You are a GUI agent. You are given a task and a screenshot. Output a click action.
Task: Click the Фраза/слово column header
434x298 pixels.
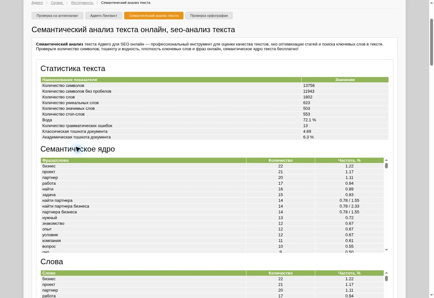(143, 160)
